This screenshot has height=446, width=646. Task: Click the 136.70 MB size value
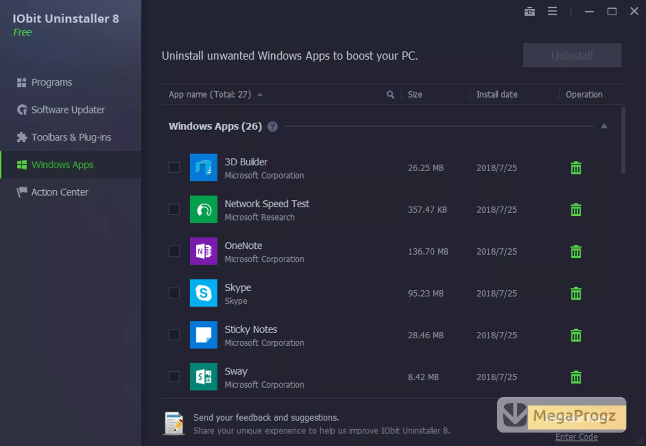[x=428, y=251]
